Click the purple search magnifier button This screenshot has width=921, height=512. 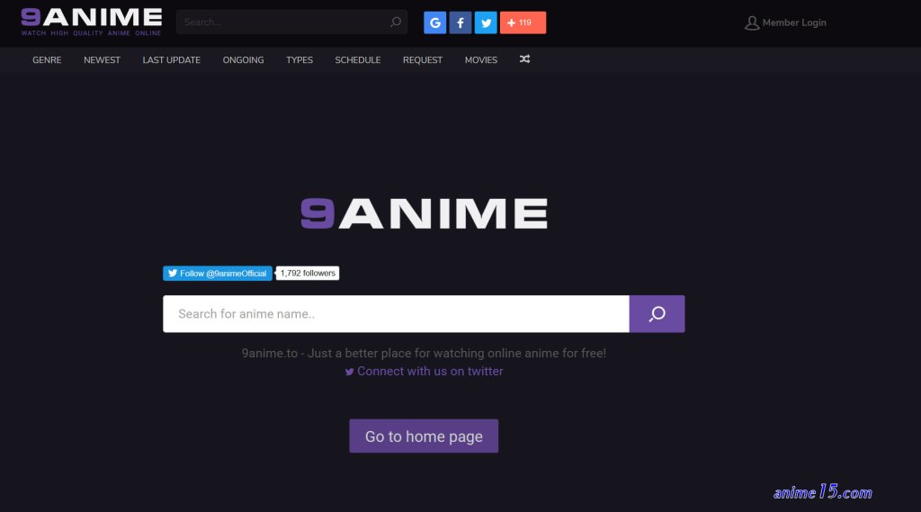(x=657, y=314)
